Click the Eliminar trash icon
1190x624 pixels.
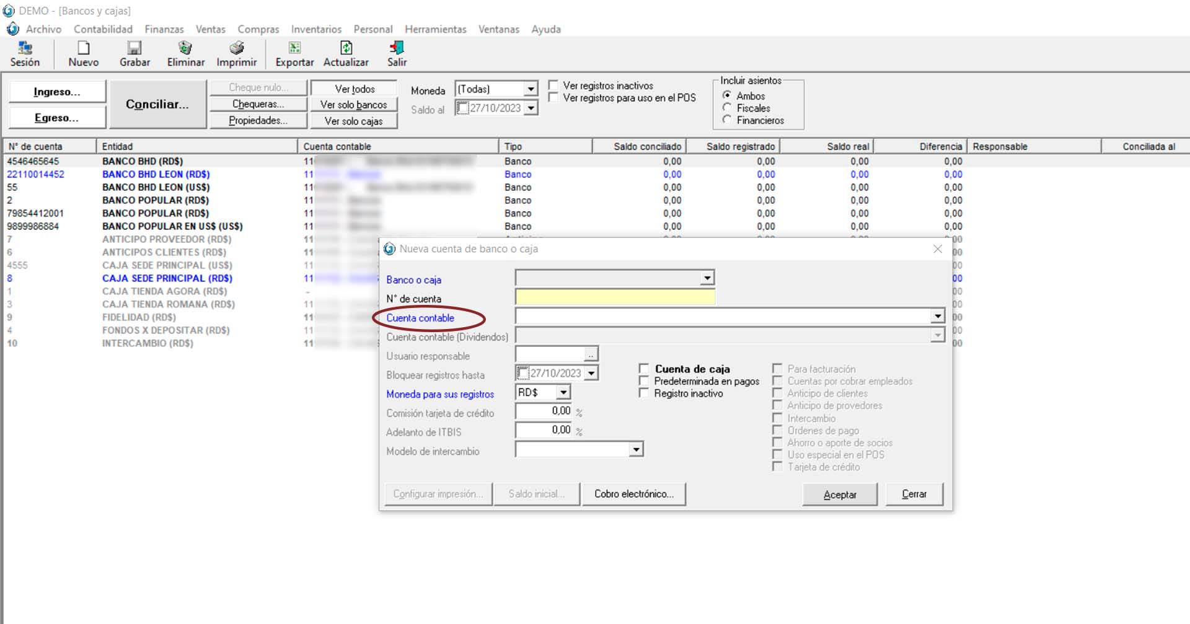click(x=185, y=48)
